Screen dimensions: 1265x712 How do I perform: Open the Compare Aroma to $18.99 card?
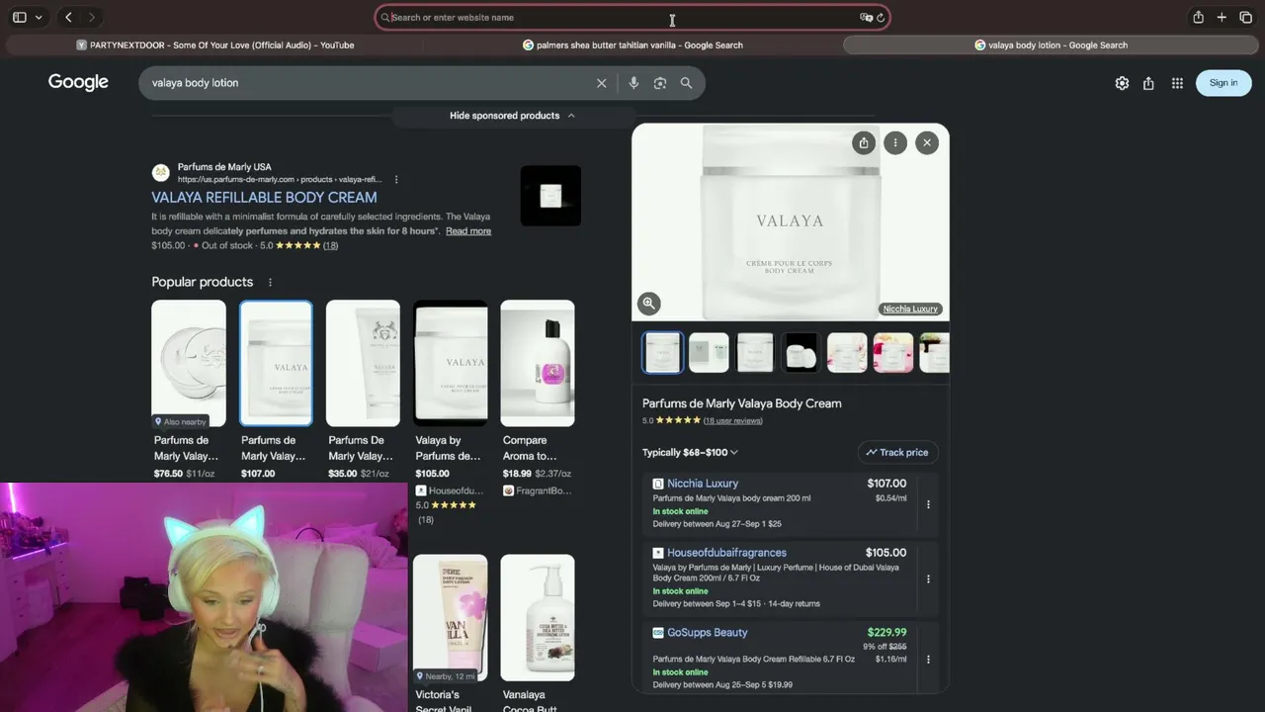(x=538, y=398)
